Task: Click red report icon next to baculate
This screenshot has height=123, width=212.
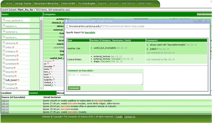Action: [x=54, y=66]
